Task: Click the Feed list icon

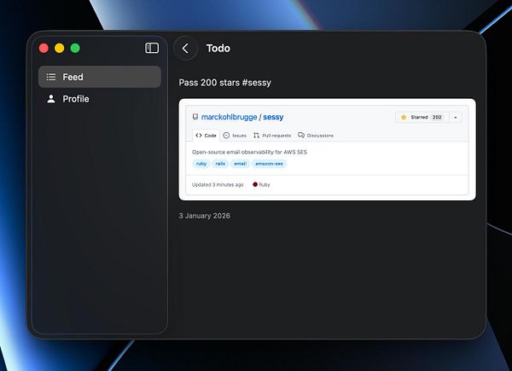Action: (x=51, y=77)
